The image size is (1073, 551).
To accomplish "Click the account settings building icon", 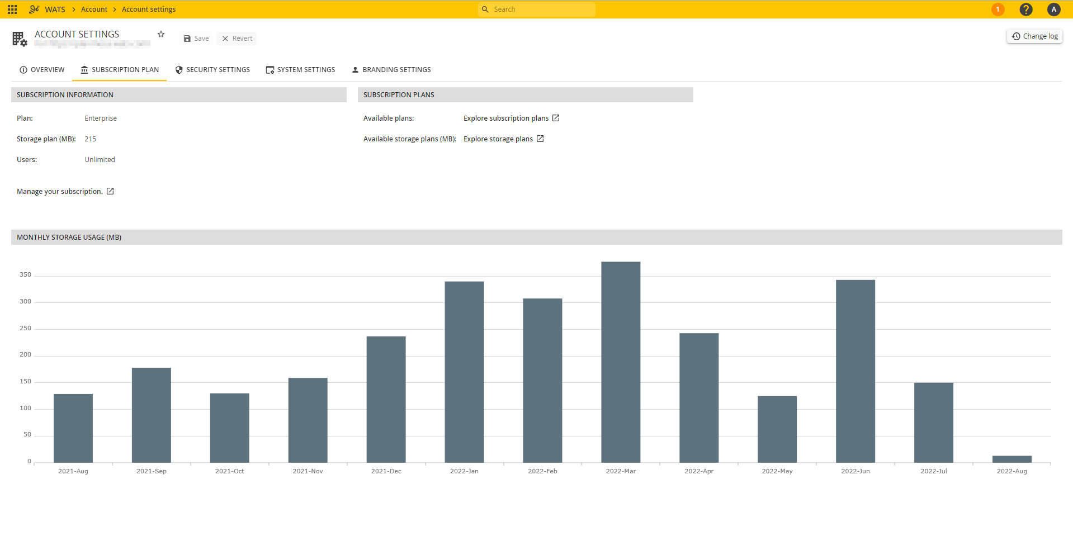I will [20, 39].
